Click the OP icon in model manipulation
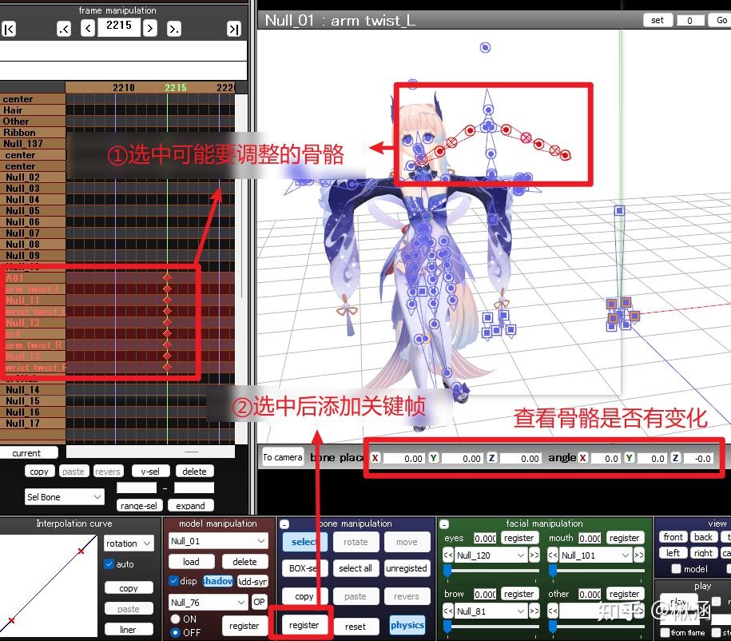The image size is (731, 641). coord(260,601)
